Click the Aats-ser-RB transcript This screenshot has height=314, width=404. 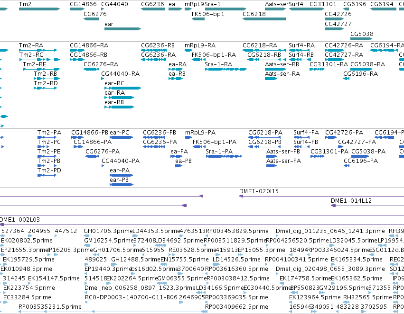coord(275,69)
